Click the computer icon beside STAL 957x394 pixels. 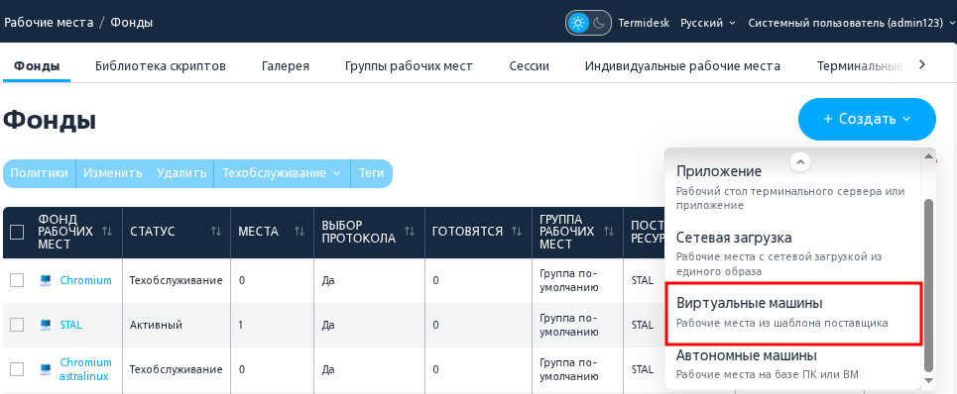46,325
